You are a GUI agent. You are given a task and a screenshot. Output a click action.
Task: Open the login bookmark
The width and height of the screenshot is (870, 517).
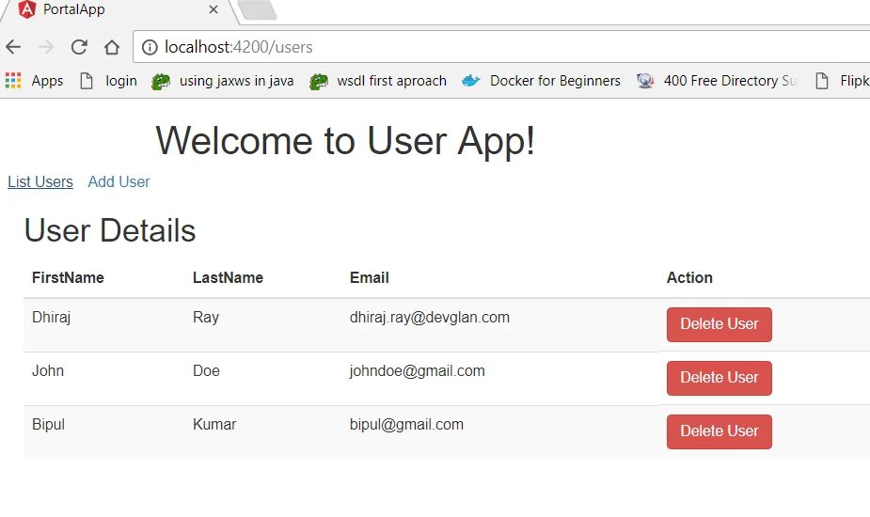tap(109, 81)
